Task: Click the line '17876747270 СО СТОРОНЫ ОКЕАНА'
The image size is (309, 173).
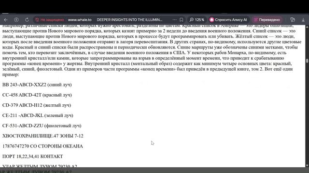Action: [42, 146]
